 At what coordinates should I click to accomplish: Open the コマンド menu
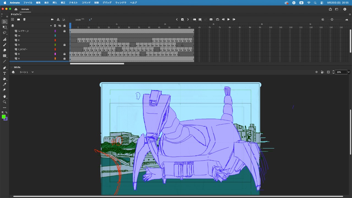(86, 3)
